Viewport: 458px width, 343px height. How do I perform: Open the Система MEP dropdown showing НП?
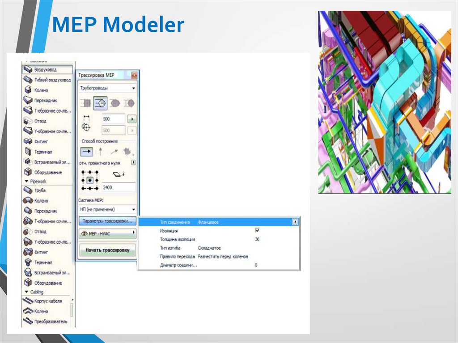(x=107, y=208)
